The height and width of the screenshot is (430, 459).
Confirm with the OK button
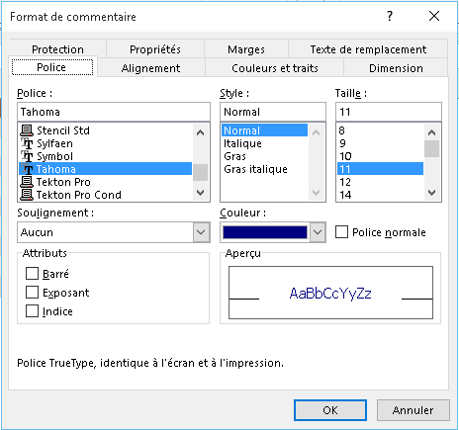click(330, 410)
